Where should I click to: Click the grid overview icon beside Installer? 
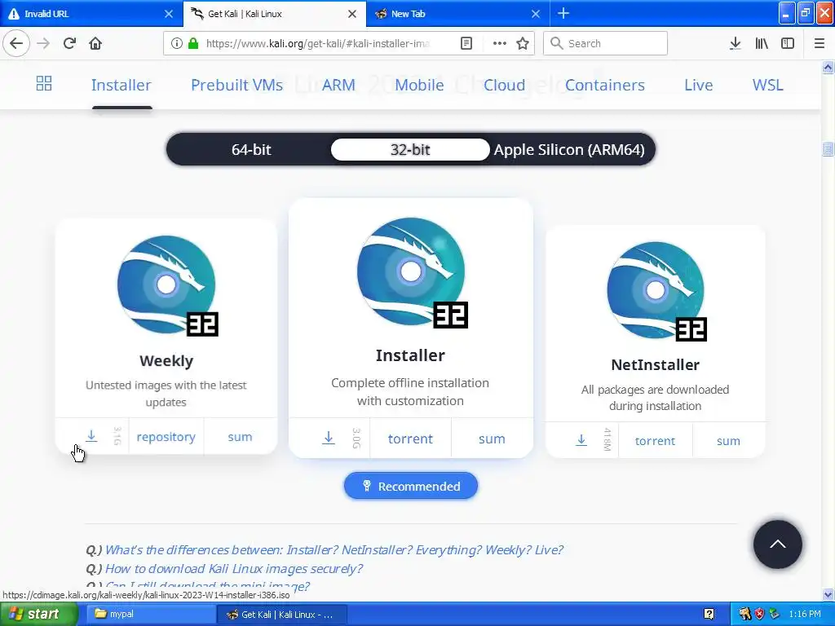tap(44, 83)
